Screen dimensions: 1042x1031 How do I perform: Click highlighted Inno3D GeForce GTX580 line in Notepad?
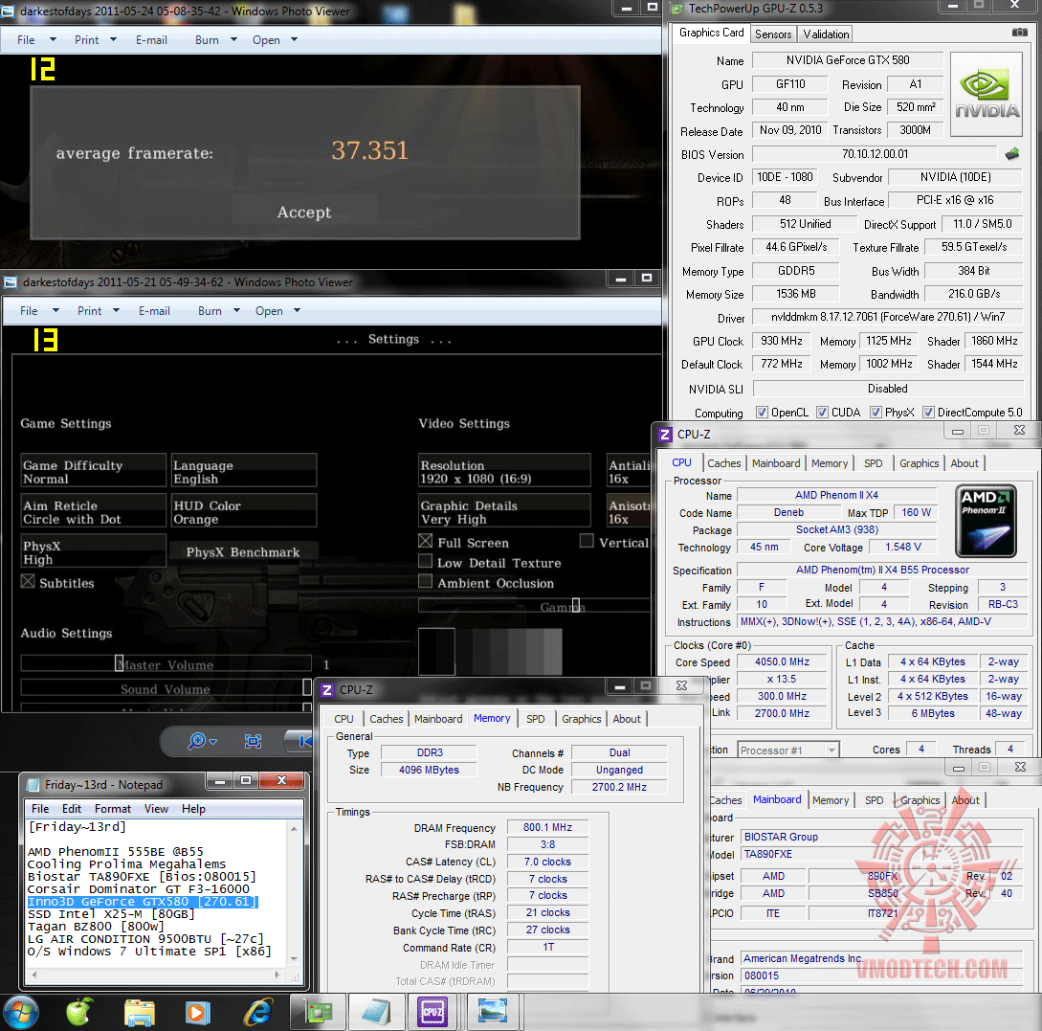click(x=143, y=902)
